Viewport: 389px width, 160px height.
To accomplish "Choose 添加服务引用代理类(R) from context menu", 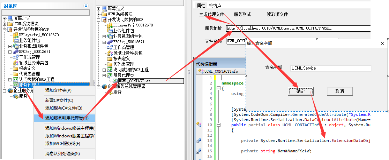I will click(67, 118).
